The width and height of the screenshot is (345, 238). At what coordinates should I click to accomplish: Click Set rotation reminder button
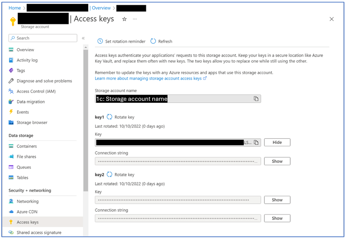pyautogui.click(x=122, y=41)
